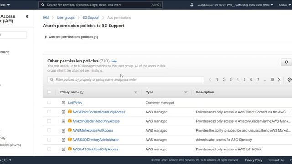The image size is (292, 164).
Task: Click the AWSMarketplaceFullAccess orange box icon
Action: point(70,130)
